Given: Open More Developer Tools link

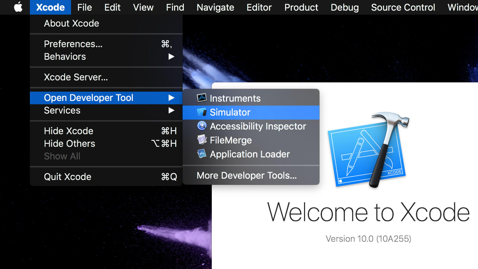Looking at the screenshot, I should point(247,176).
